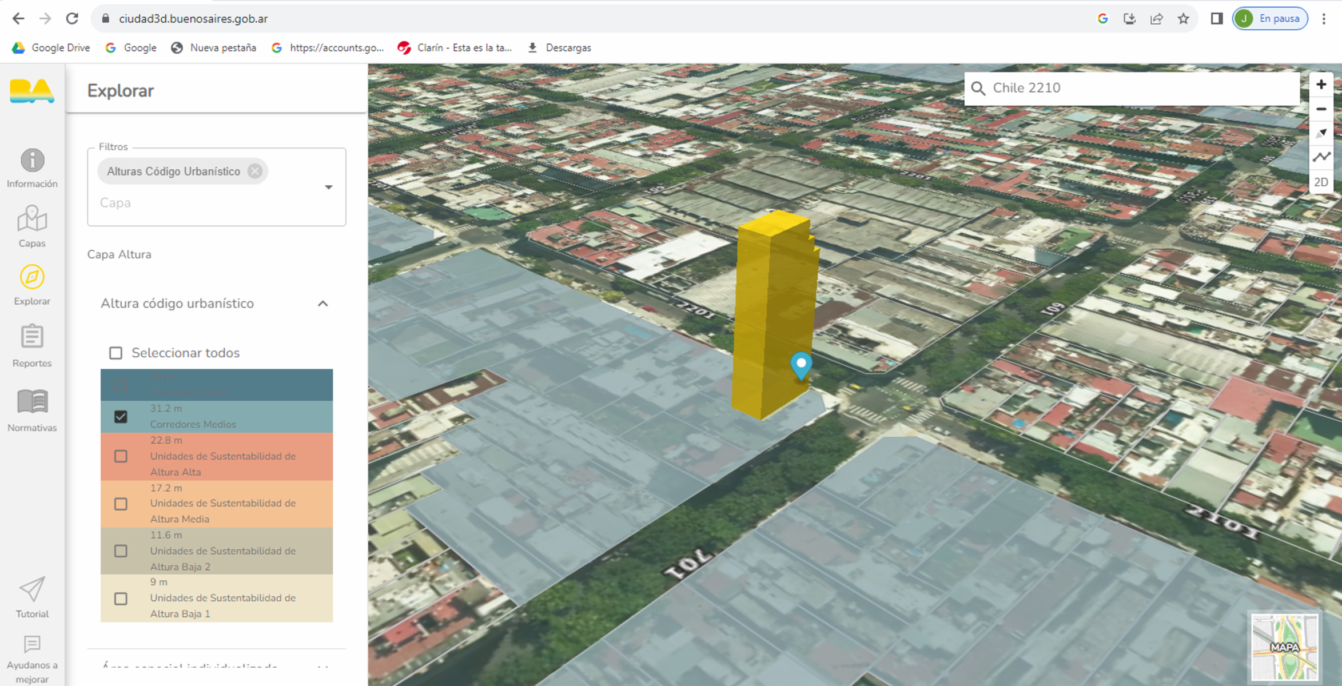Check the 38 m Corredores Altos checkbox

[x=121, y=385]
